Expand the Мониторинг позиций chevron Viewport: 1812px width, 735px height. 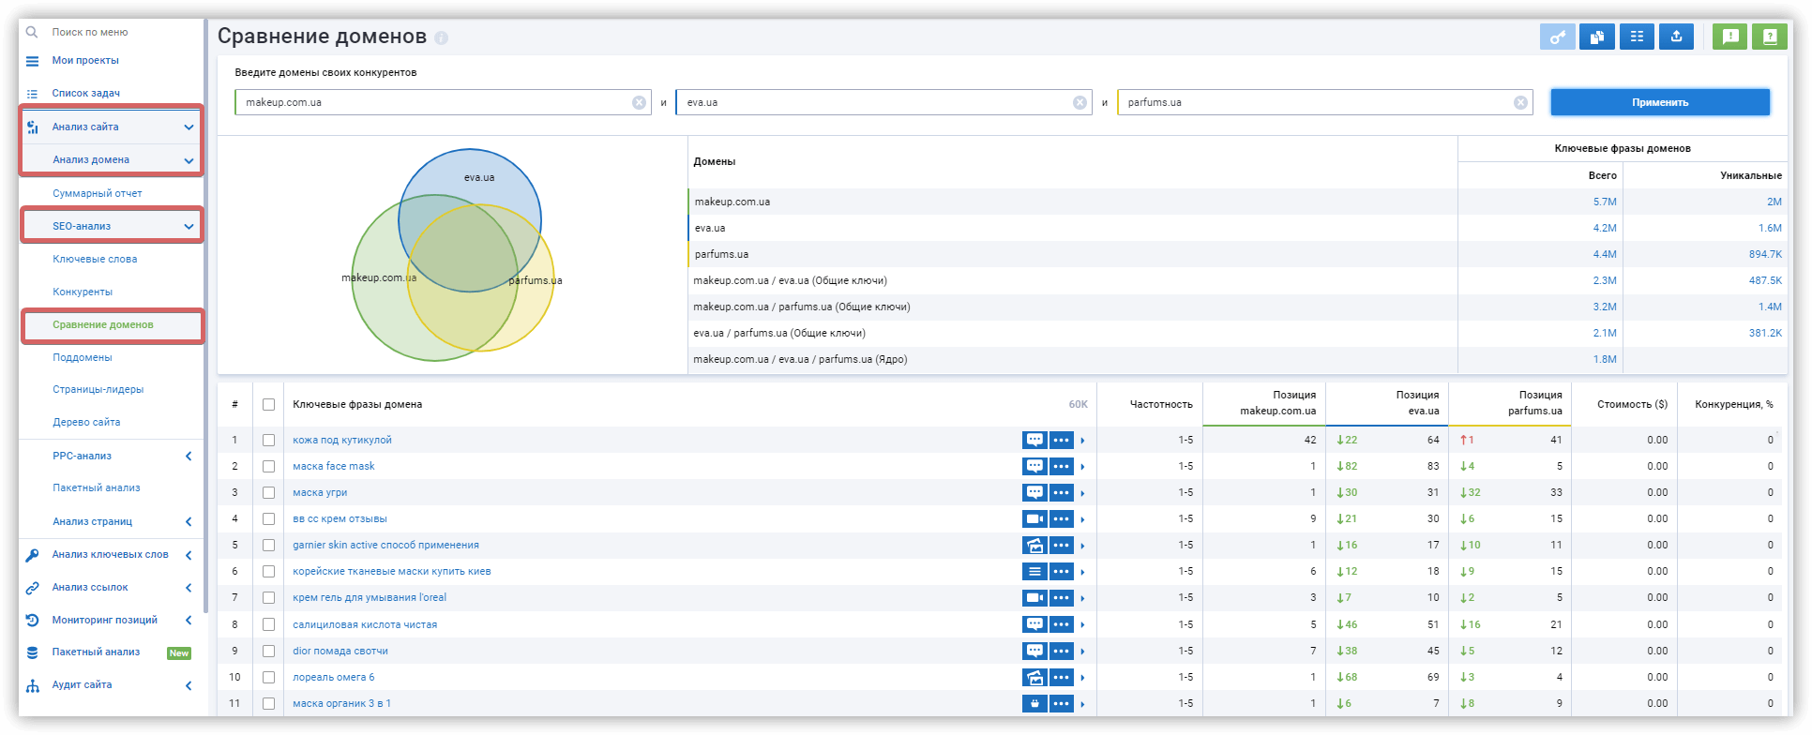coord(189,621)
